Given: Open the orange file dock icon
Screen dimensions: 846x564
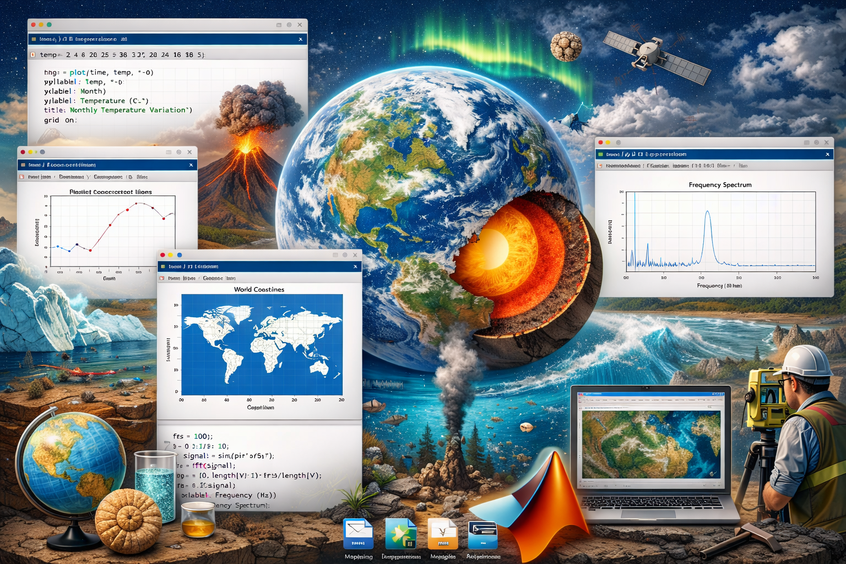Looking at the screenshot, I should pos(442,534).
